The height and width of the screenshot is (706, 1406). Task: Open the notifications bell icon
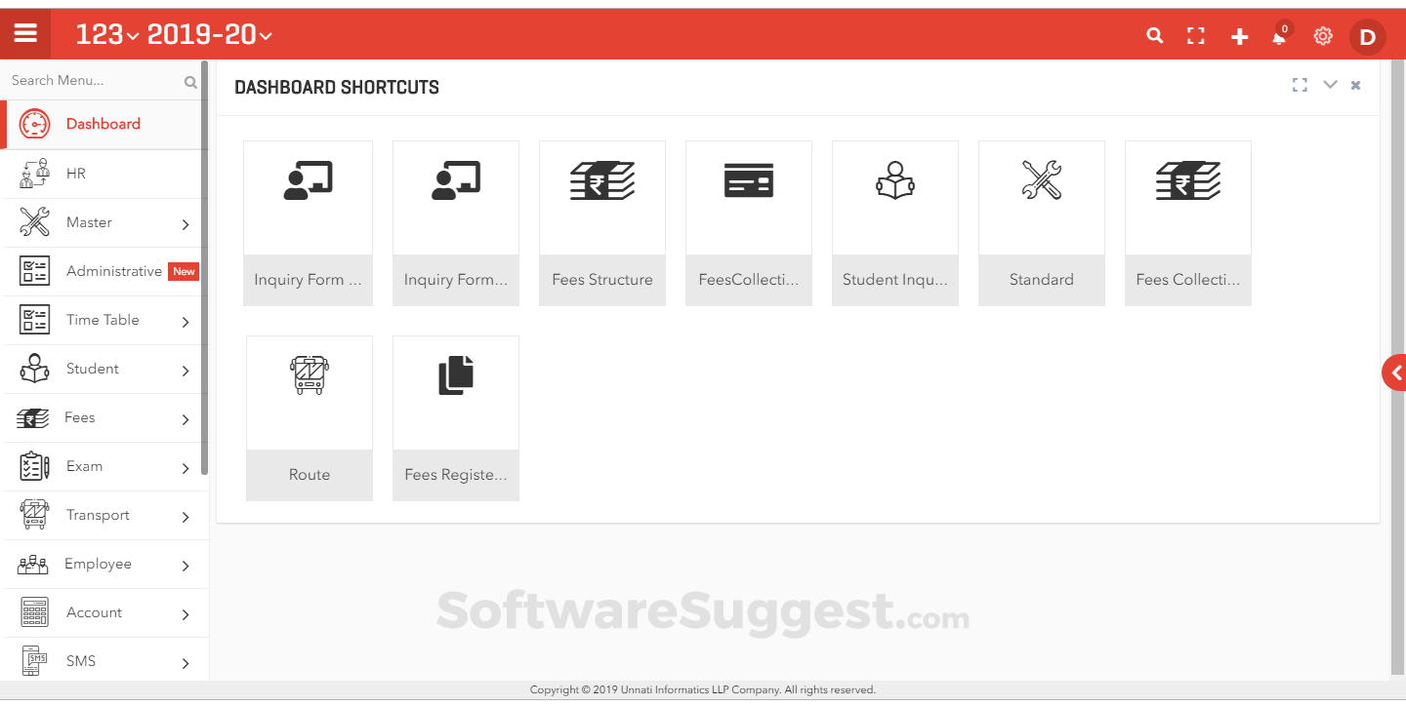pos(1279,37)
